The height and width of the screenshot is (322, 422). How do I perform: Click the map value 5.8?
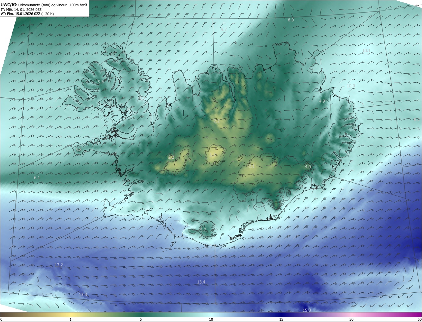click(78, 150)
